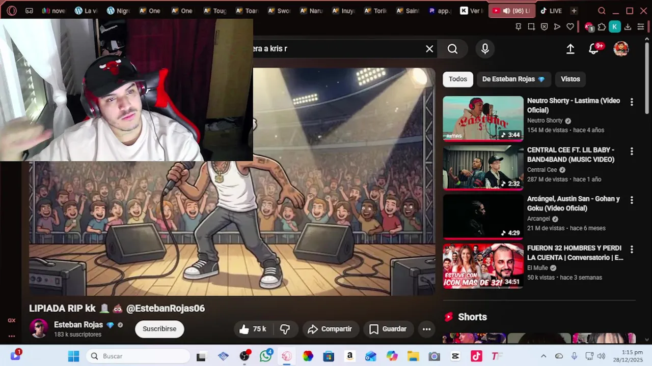Open a new browser tab with plus
The height and width of the screenshot is (366, 652).
coord(574,11)
